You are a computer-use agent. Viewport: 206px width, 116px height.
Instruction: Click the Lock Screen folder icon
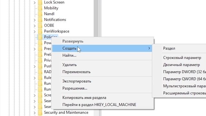pyautogui.click(x=40, y=2)
